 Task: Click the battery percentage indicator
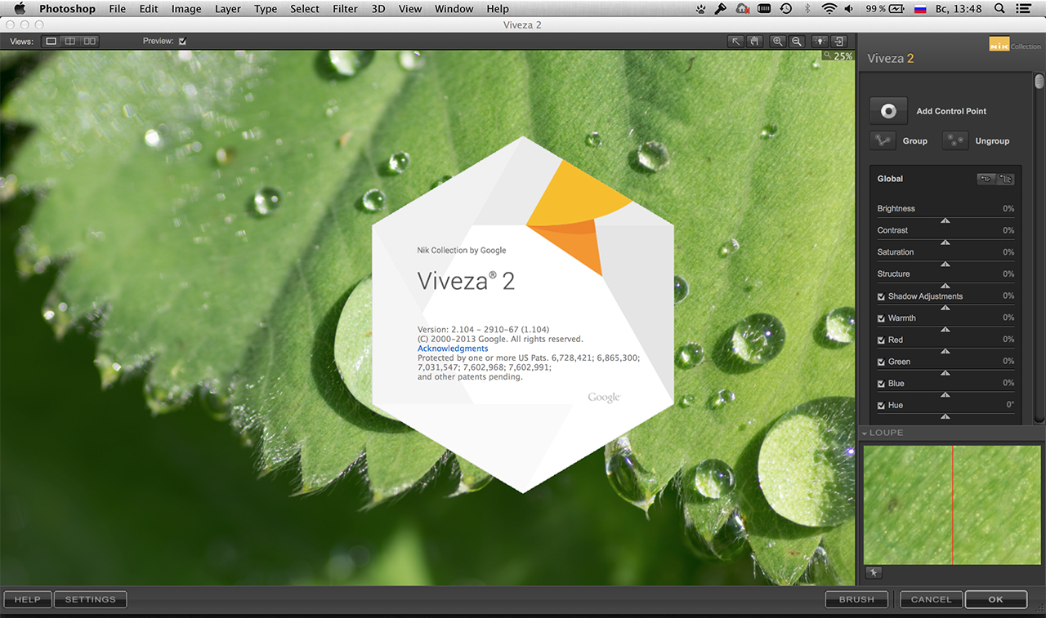[876, 9]
